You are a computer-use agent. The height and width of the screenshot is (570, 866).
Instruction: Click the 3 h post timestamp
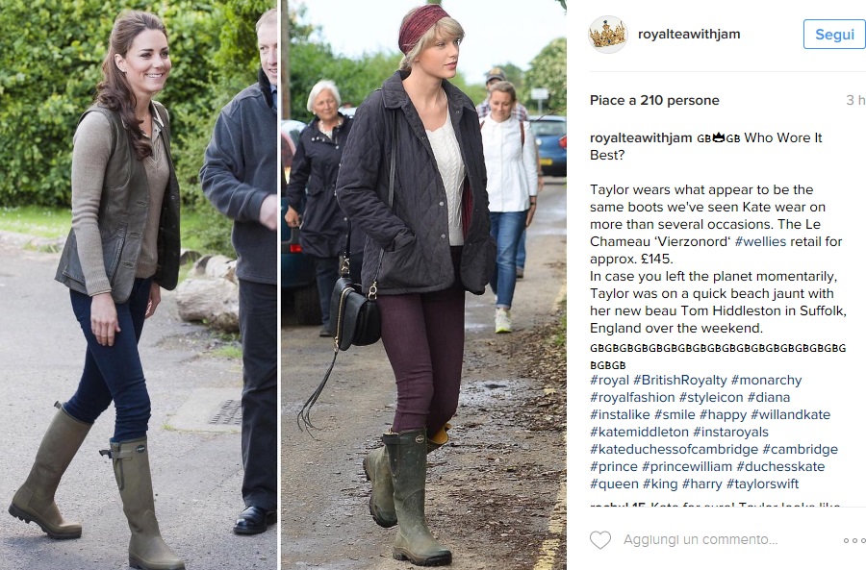point(855,100)
